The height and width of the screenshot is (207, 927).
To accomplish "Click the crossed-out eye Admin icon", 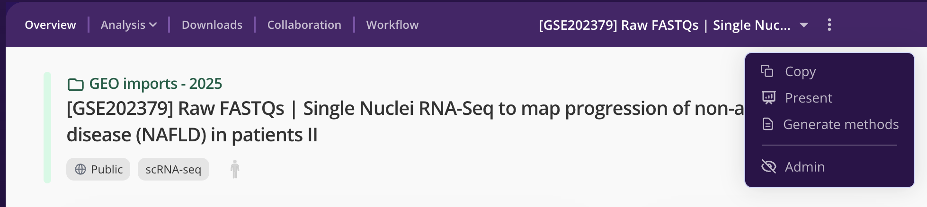I will 768,167.
